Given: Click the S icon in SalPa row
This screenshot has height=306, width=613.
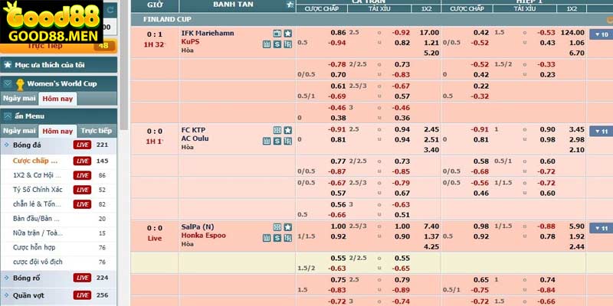Looking at the screenshot, I should click(277, 238).
